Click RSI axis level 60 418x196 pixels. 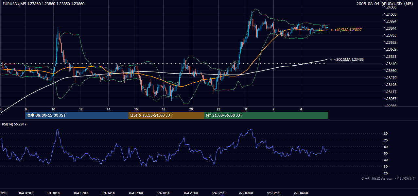[x=386, y=147]
